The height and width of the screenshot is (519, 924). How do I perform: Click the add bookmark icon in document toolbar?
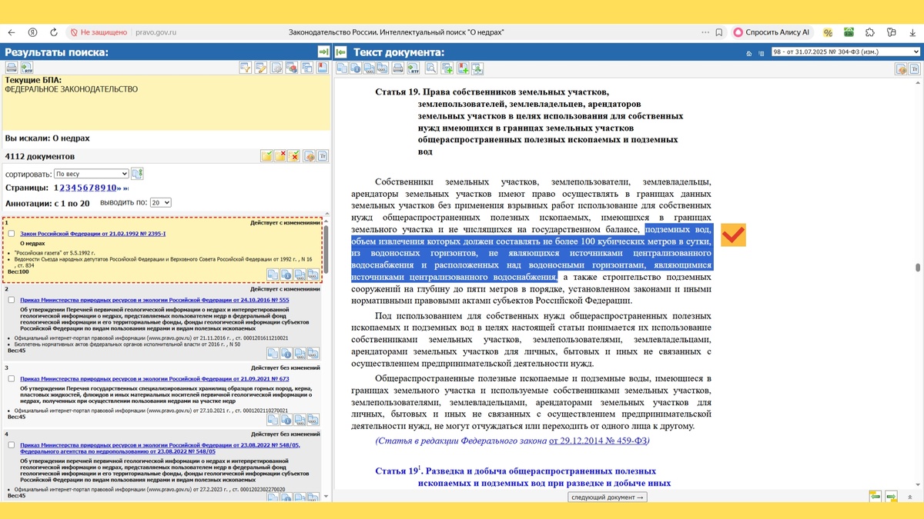tap(464, 68)
